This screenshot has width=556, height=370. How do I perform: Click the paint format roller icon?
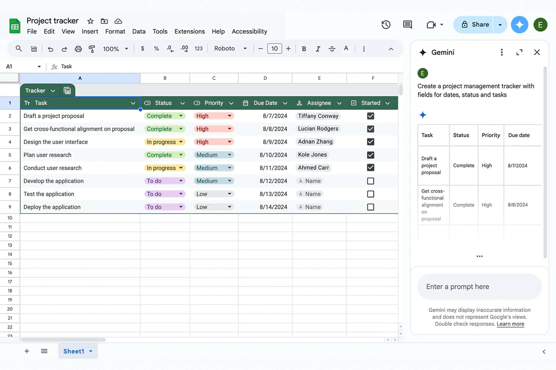point(92,49)
